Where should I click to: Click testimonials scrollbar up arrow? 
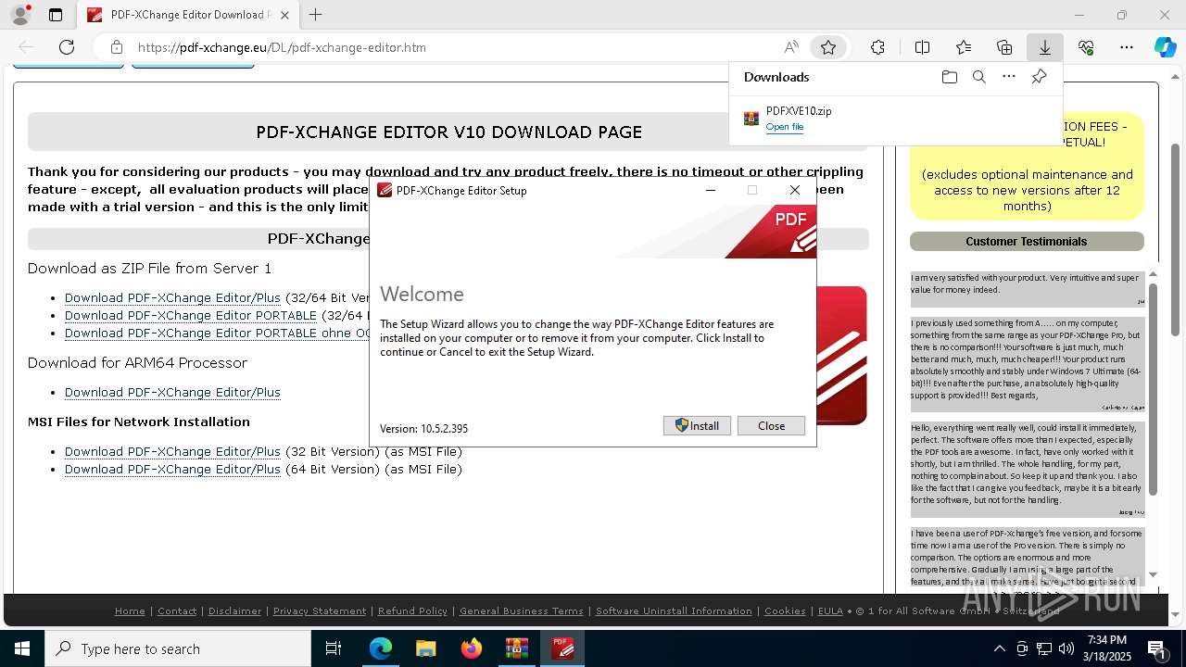coord(1153,274)
